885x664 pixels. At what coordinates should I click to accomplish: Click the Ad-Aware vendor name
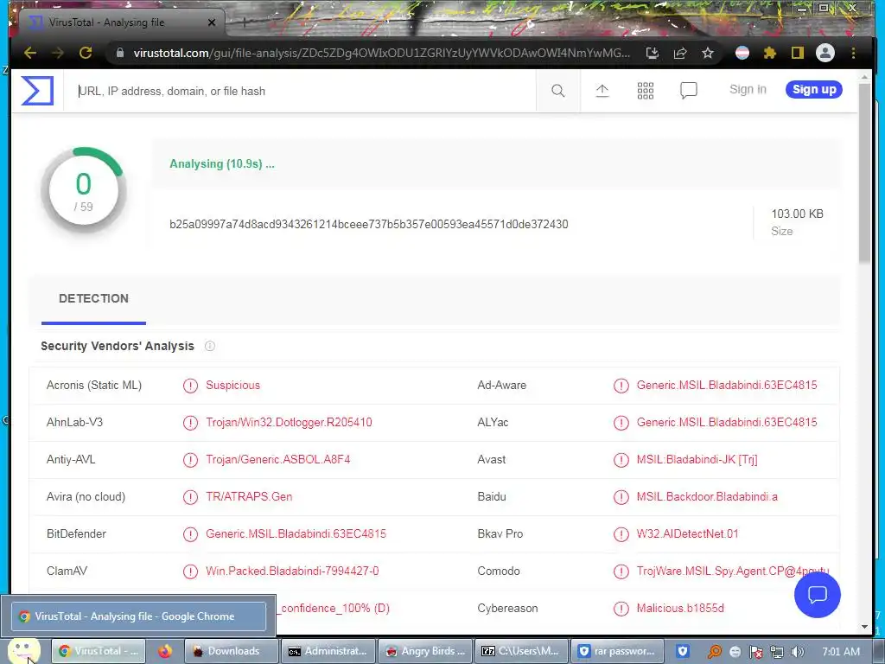[502, 385]
